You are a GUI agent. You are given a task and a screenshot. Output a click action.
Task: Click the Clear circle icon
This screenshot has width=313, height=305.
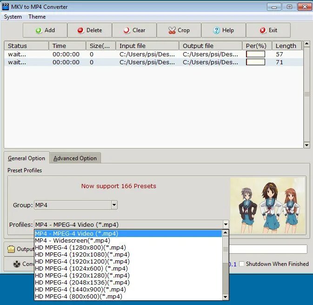tap(127, 30)
